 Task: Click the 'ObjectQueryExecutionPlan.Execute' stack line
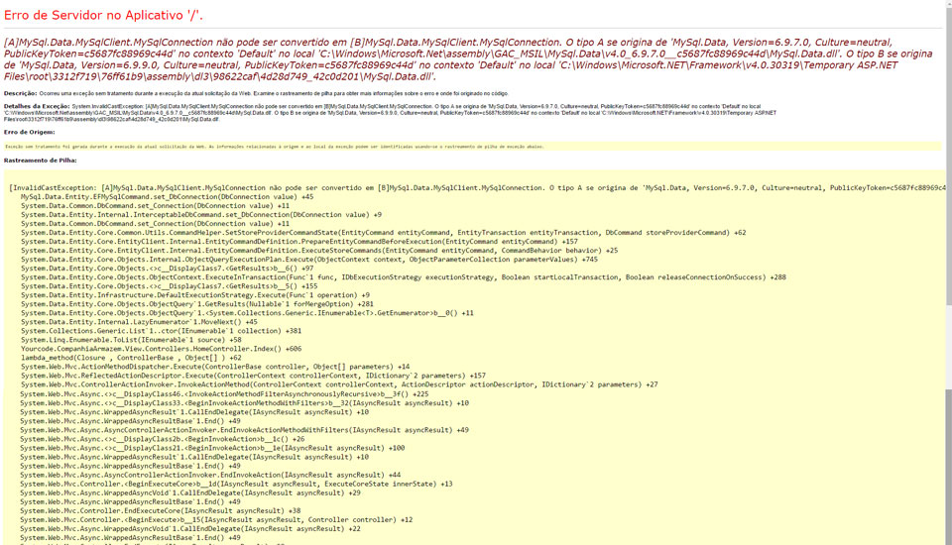point(309,260)
